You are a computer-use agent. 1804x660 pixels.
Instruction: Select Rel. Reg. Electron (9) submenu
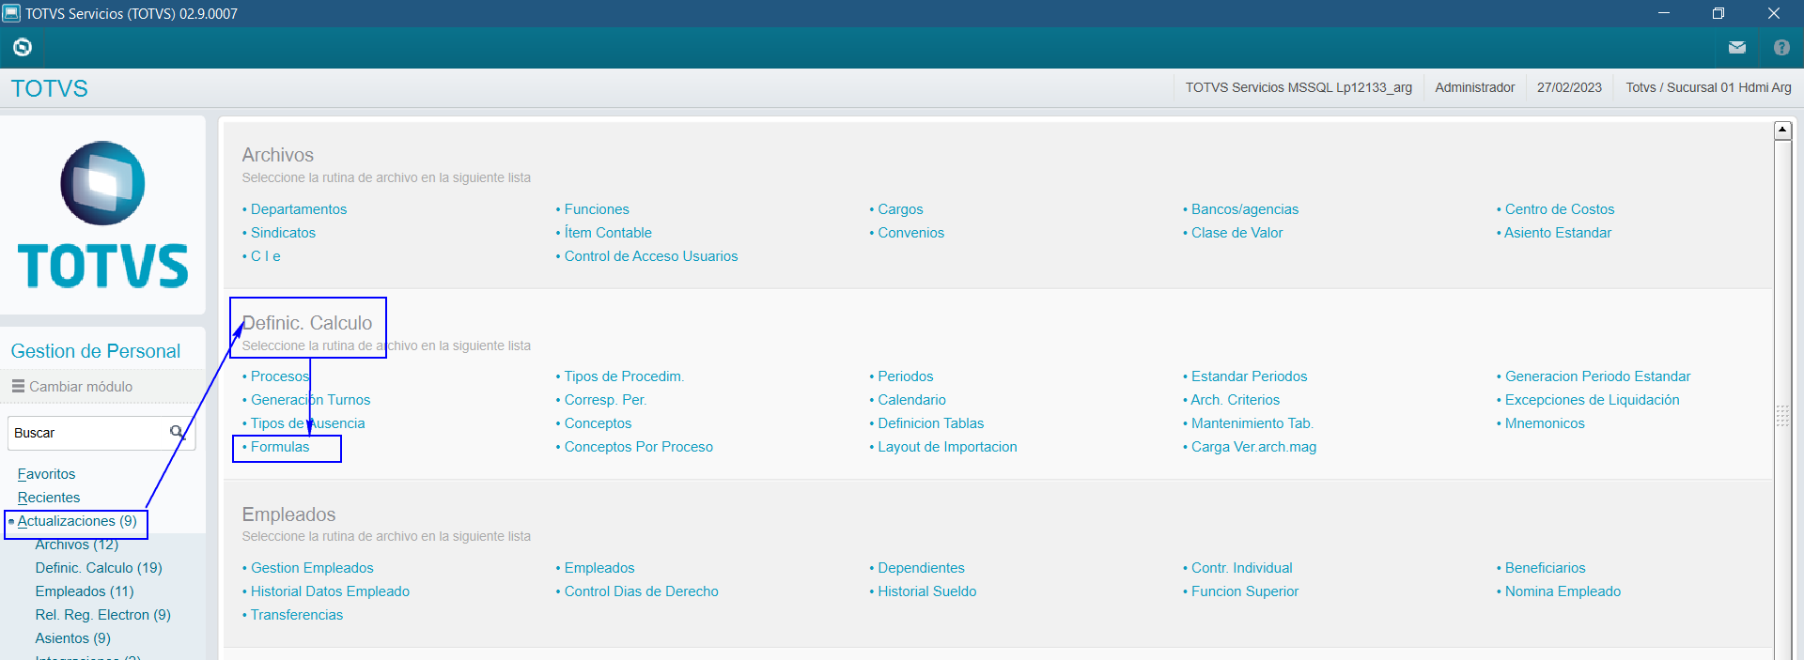pos(103,615)
